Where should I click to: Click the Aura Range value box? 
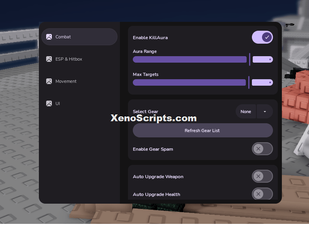click(x=263, y=59)
